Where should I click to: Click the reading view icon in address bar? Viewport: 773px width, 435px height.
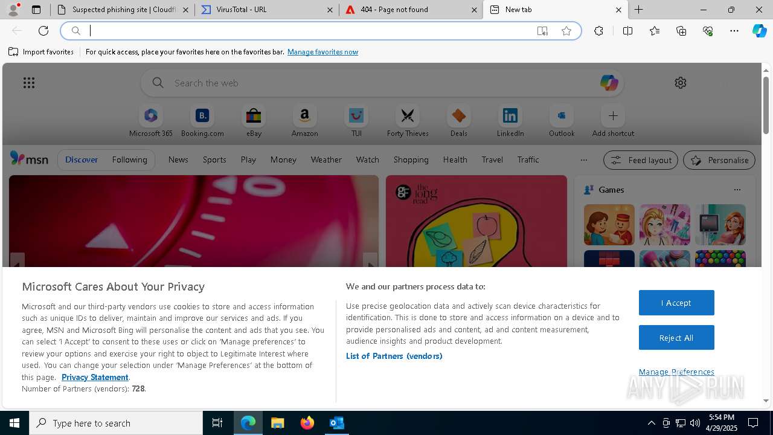click(x=542, y=31)
